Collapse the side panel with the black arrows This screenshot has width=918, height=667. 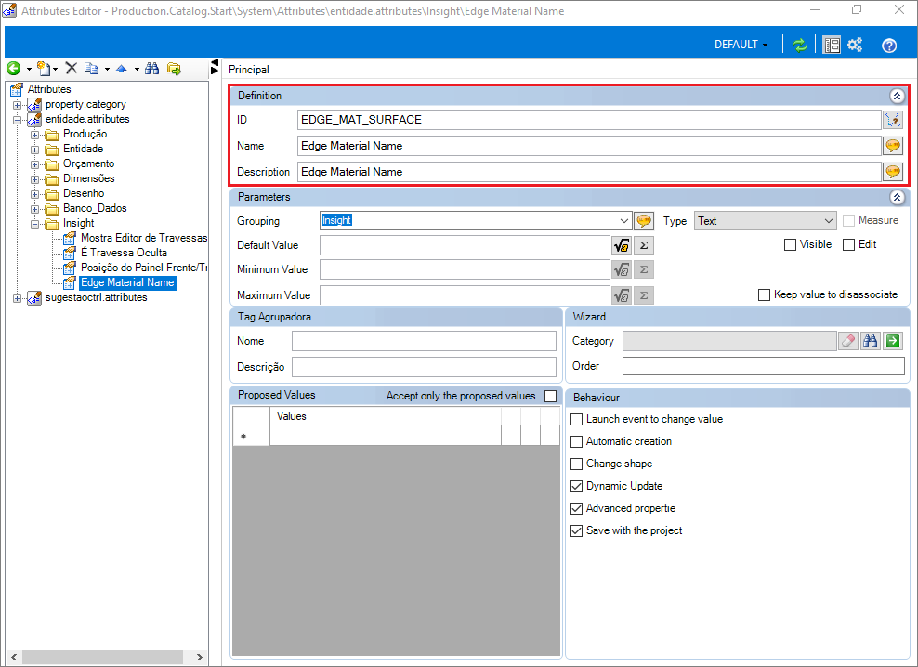click(x=215, y=67)
